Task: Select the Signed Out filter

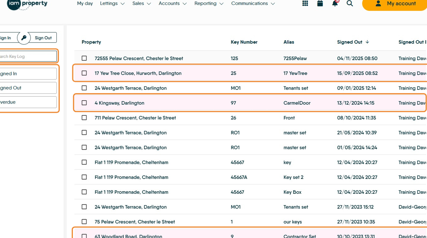Action: [x=28, y=88]
